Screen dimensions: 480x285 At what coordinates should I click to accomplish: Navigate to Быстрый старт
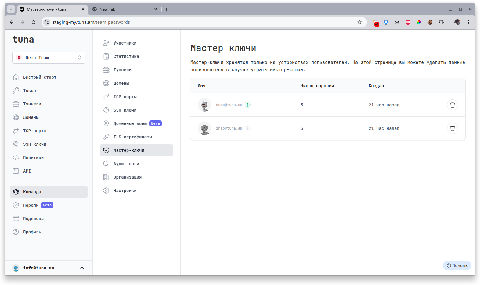(x=40, y=77)
